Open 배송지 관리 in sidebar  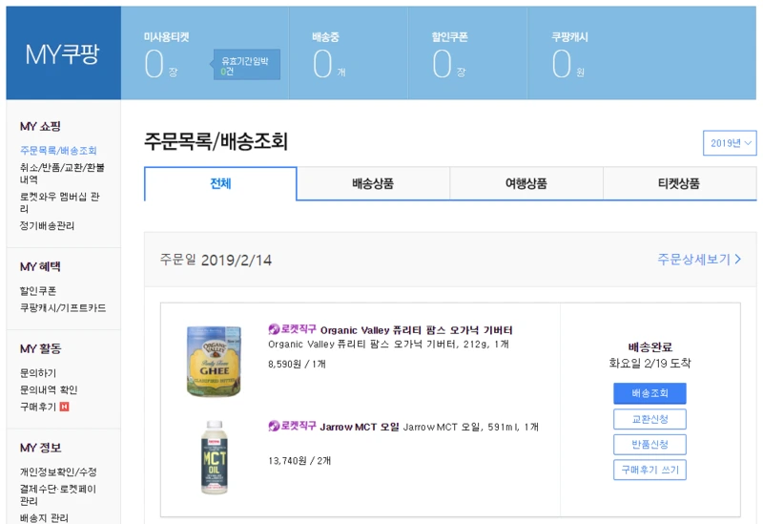click(x=44, y=518)
